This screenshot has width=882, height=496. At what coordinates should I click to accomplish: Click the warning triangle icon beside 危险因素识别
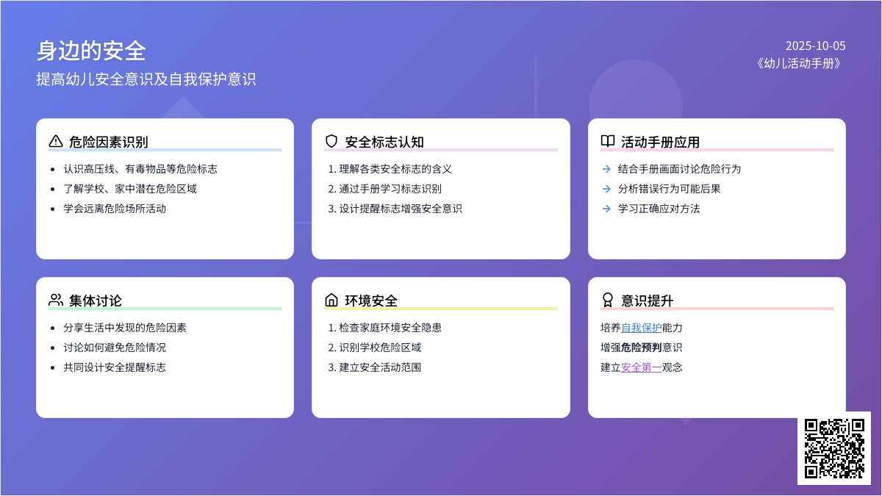(56, 141)
